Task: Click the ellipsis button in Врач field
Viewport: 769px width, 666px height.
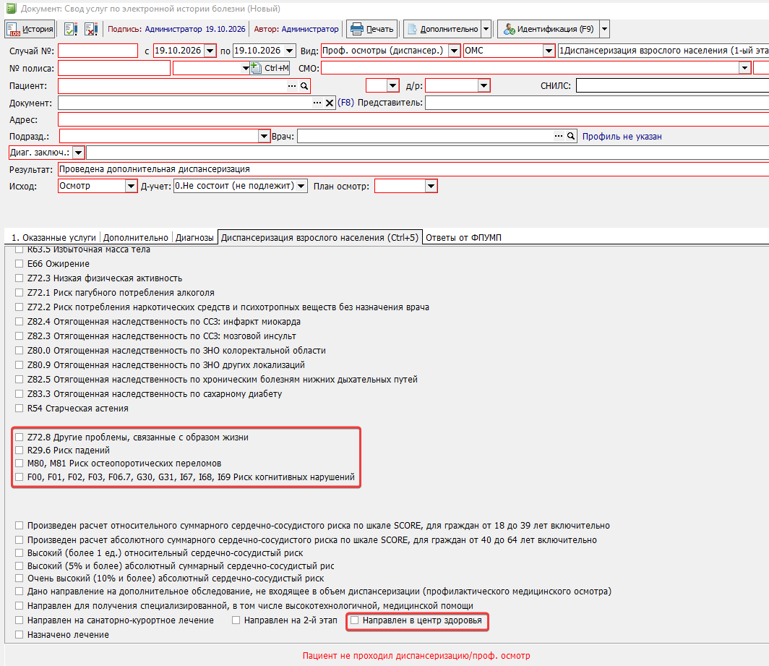Action: (x=559, y=136)
